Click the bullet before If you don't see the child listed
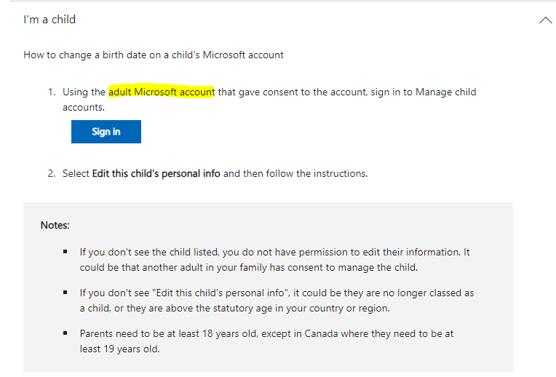 (65, 252)
